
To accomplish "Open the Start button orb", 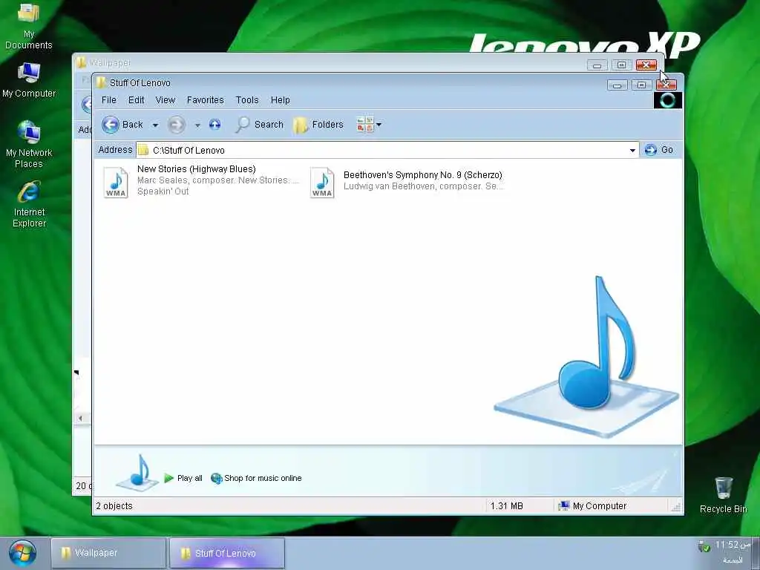I will coord(22,553).
